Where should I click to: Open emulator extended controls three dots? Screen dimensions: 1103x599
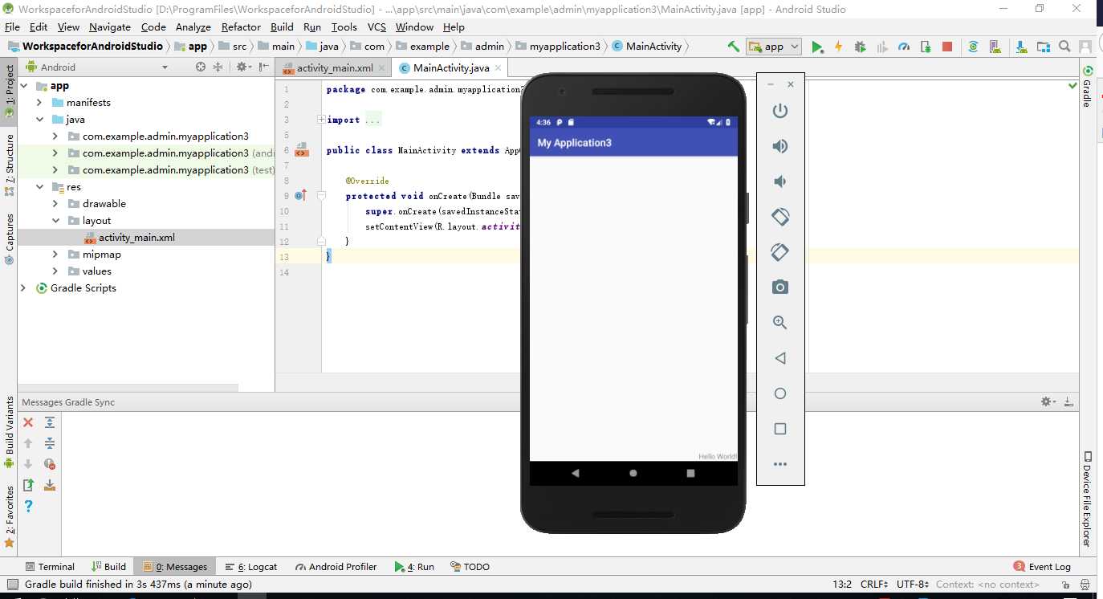[780, 464]
